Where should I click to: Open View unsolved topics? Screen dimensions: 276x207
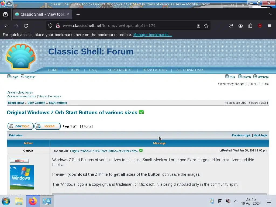click(x=20, y=93)
